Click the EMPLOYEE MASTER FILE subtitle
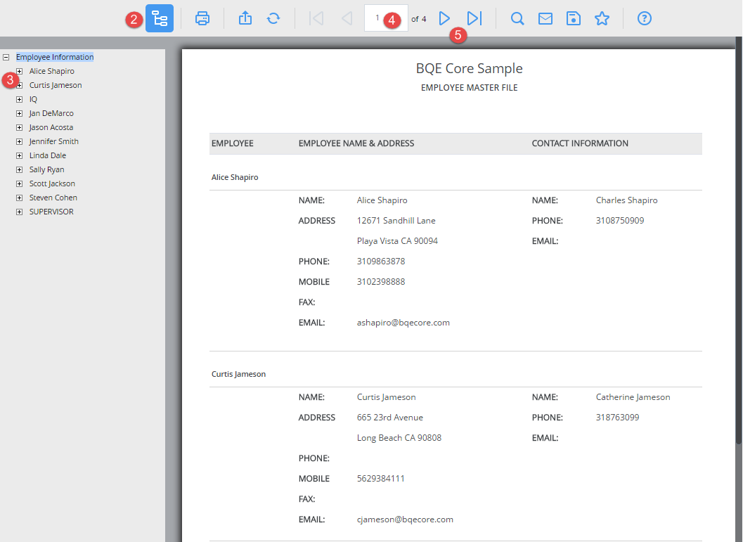Image resolution: width=743 pixels, height=542 pixels. tap(469, 88)
